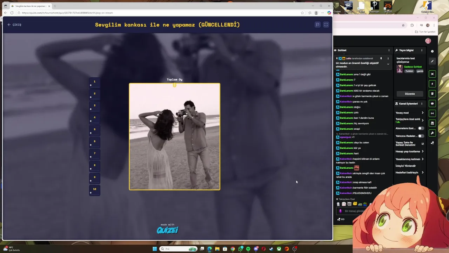Click DarkLenom username in chat message 'snapi'
The width and height of the screenshot is (449, 253).
pyautogui.click(x=346, y=129)
